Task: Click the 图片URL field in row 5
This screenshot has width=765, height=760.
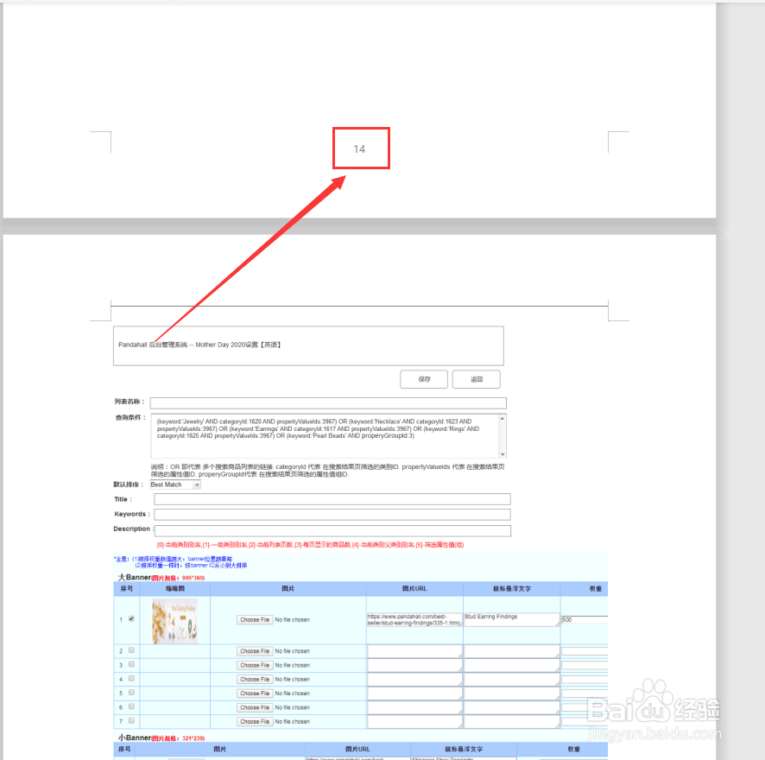Action: pos(414,693)
